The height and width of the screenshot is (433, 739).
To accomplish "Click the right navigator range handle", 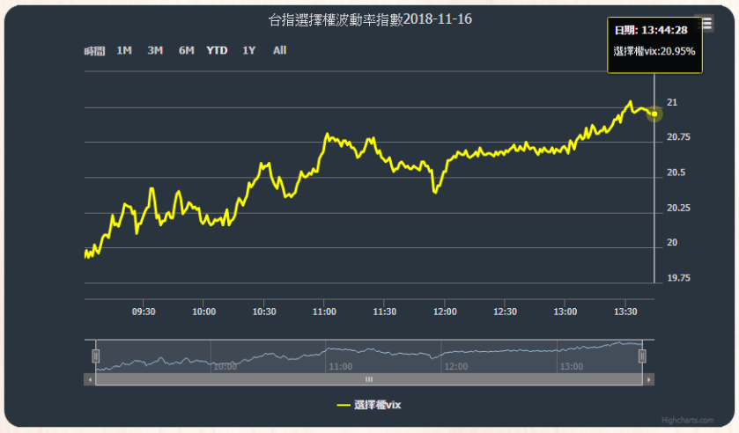I will (x=642, y=356).
